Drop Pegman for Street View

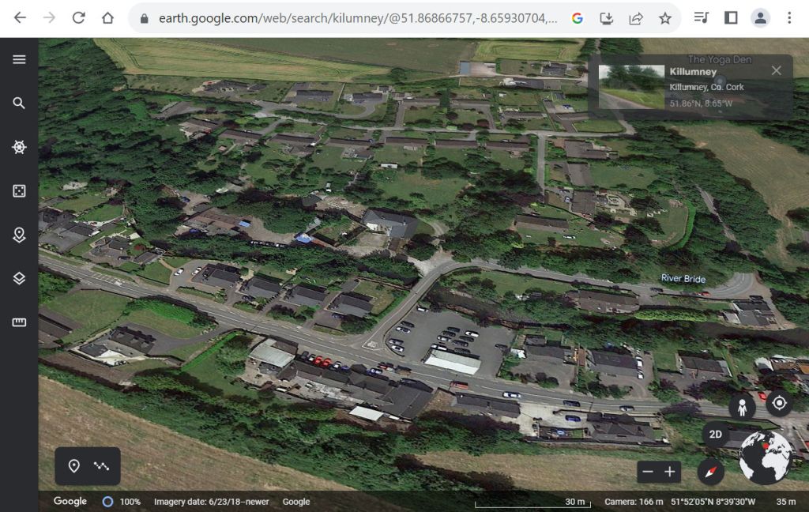pyautogui.click(x=741, y=407)
